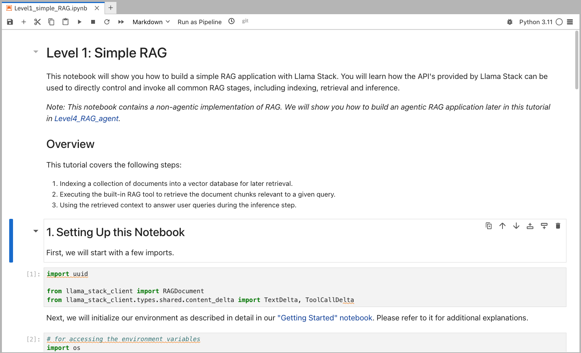Open a new launcher tab with plus
581x353 pixels.
point(111,8)
